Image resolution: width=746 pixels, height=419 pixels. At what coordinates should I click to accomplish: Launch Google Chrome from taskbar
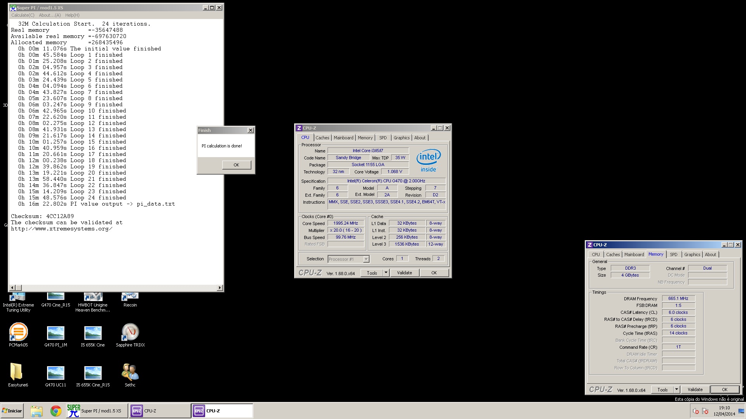coord(56,411)
